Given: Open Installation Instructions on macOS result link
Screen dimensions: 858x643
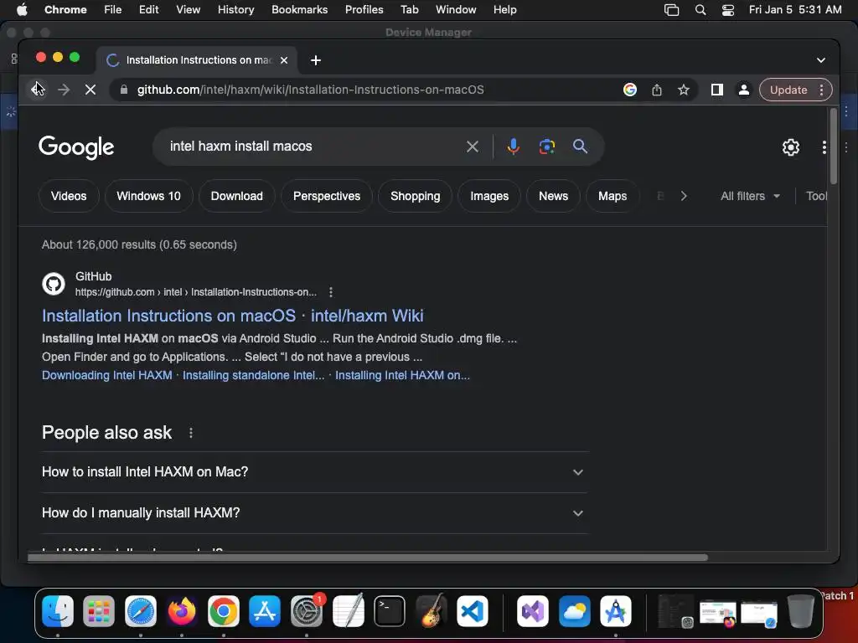Looking at the screenshot, I should point(233,316).
